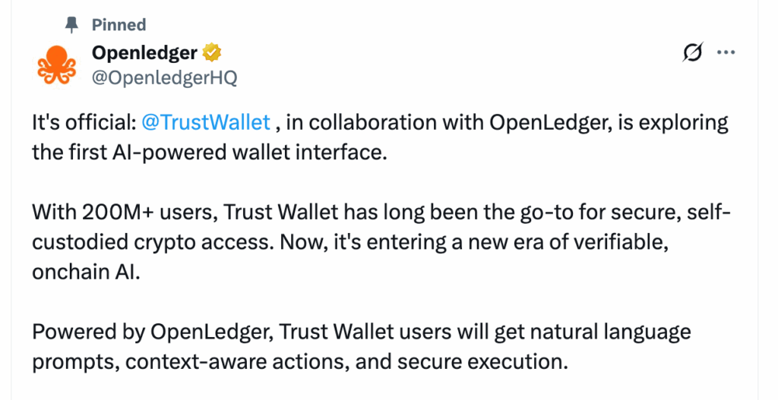Image resolution: width=778 pixels, height=400 pixels.
Task: Click the "Pinned" label
Action: point(119,25)
